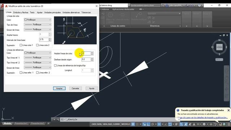Toggle Ortho mode in the status bar
Image resolution: width=231 pixels, height=130 pixels.
(148, 124)
